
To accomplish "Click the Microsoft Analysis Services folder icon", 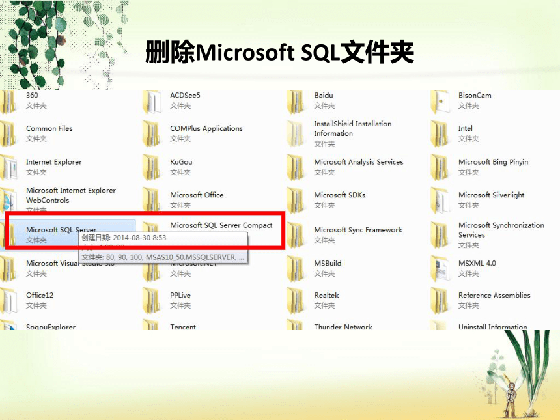I will pyautogui.click(x=296, y=167).
